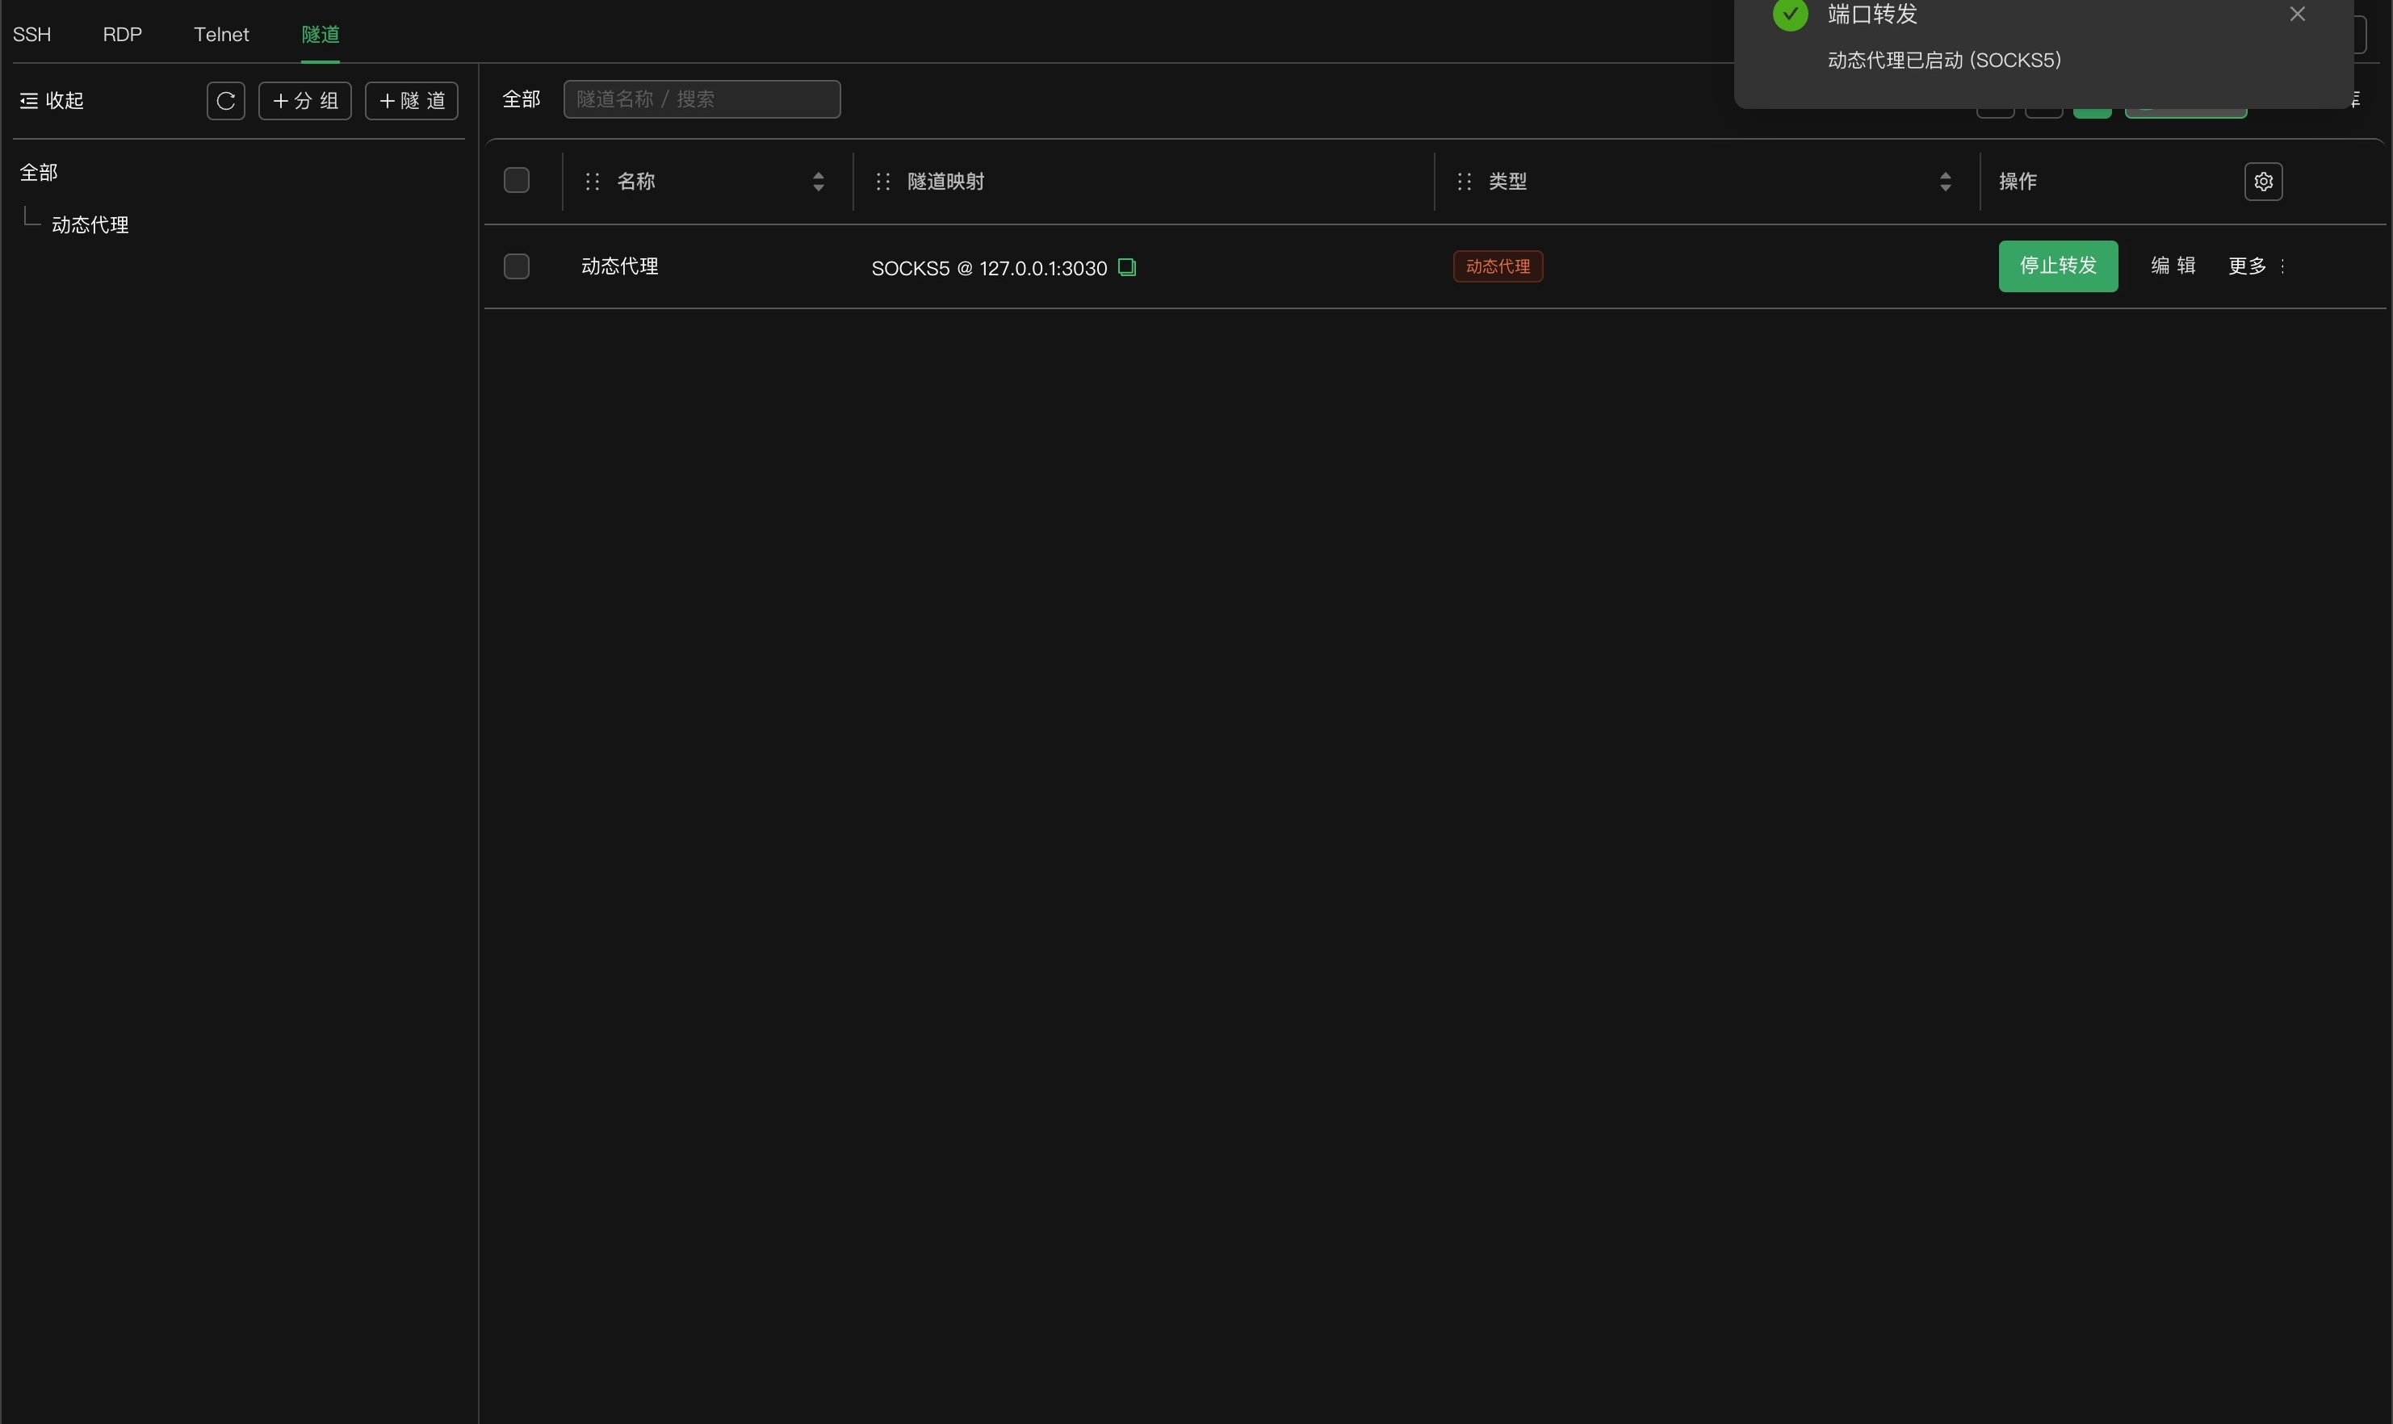Switch to the Telnet tab
The height and width of the screenshot is (1424, 2393).
[222, 35]
